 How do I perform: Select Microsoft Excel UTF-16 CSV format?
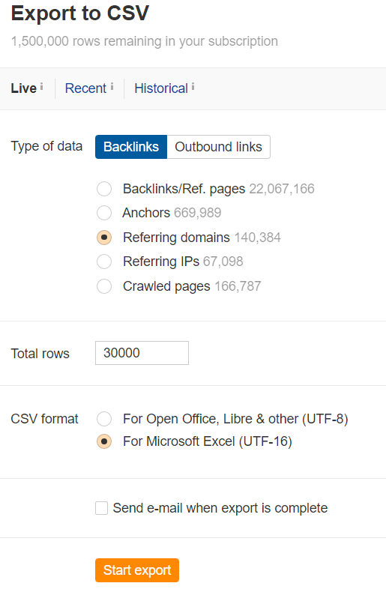coord(104,441)
